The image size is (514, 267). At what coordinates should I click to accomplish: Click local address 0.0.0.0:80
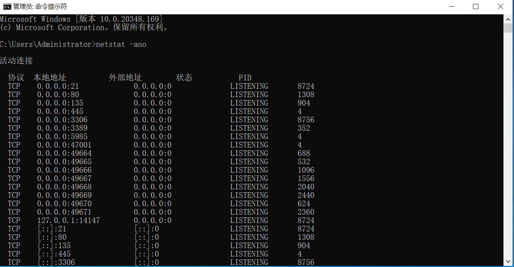click(58, 94)
